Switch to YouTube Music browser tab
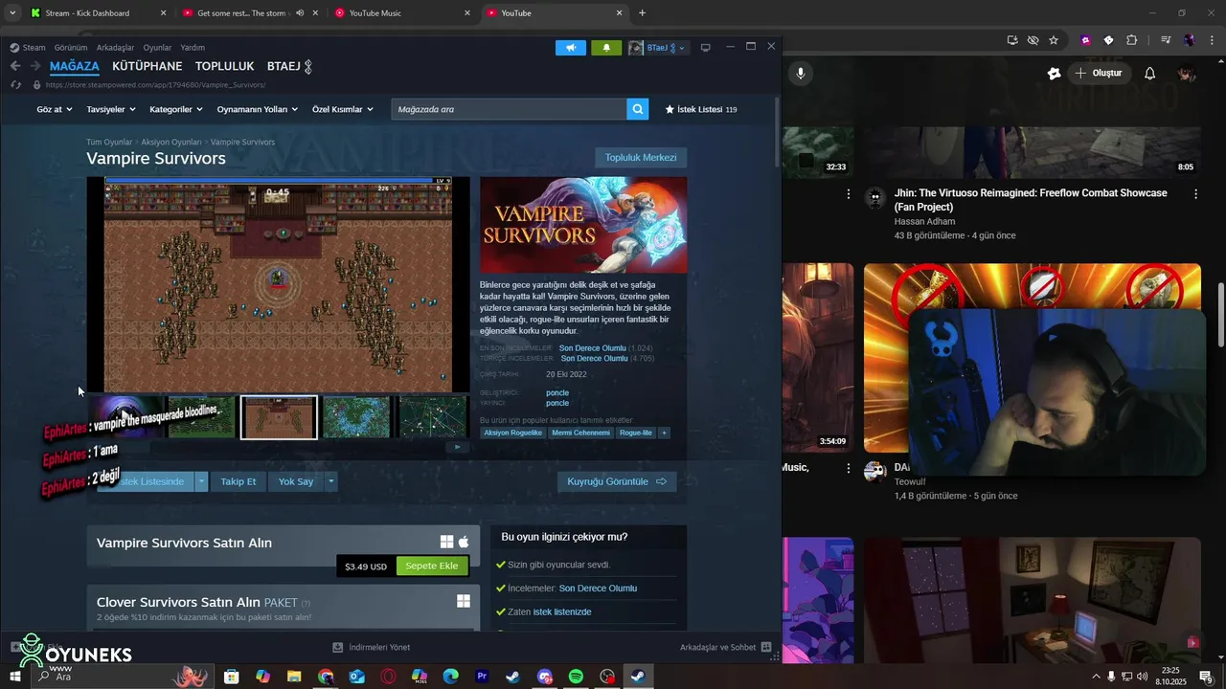This screenshot has height=689, width=1226. [402, 13]
